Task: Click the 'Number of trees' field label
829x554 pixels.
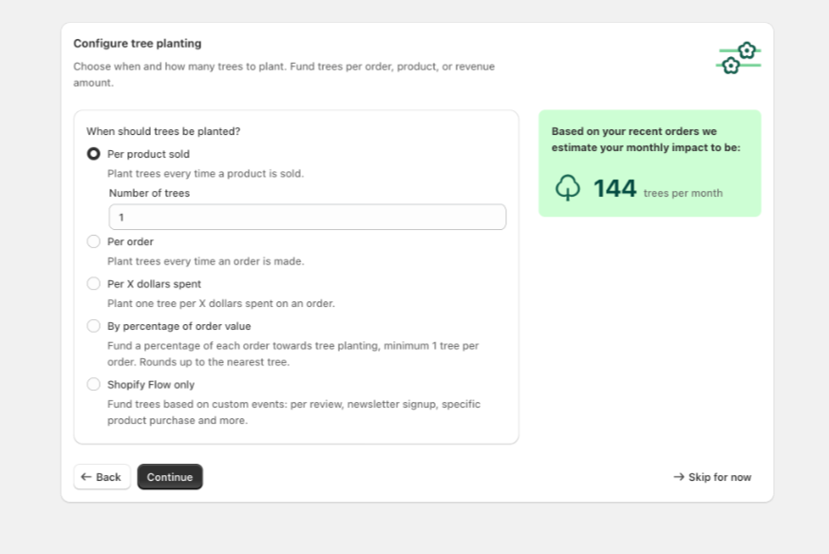Action: (x=149, y=193)
